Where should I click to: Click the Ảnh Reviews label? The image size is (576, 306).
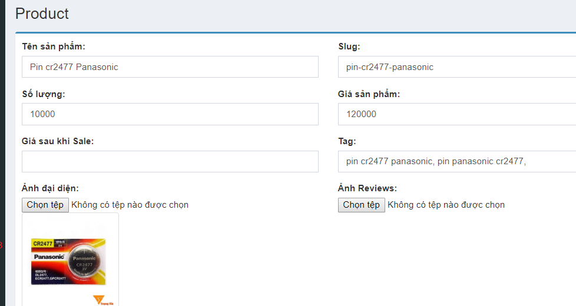[x=368, y=188]
